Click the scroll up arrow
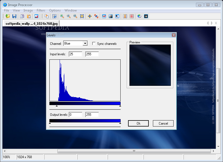The image size is (223, 162). pos(218,29)
